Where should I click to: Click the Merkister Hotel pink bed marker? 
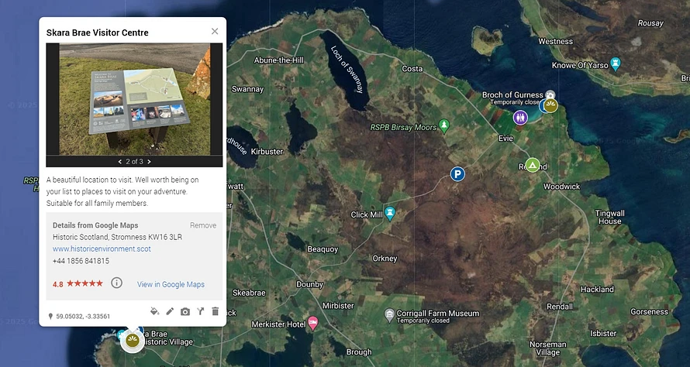(313, 323)
